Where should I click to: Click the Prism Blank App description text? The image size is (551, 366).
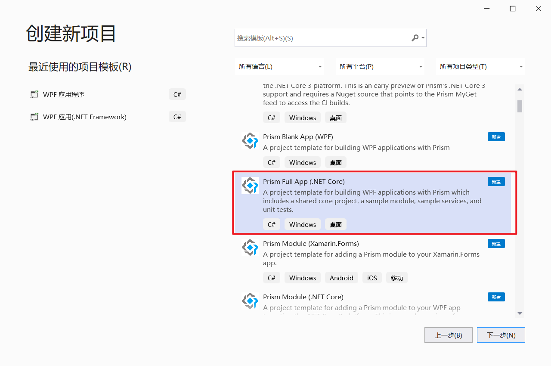pyautogui.click(x=356, y=147)
